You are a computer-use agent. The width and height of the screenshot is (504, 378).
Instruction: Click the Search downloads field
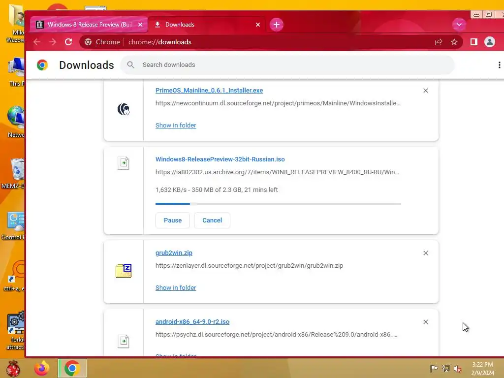287,65
